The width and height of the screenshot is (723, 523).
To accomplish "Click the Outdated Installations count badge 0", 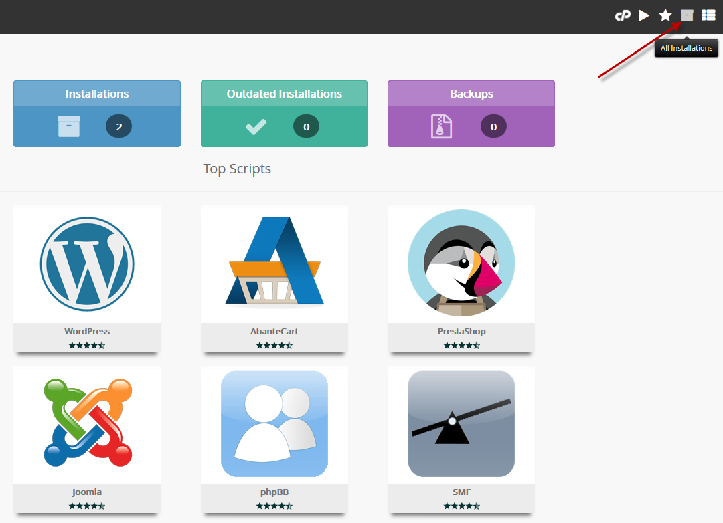I will pyautogui.click(x=306, y=126).
